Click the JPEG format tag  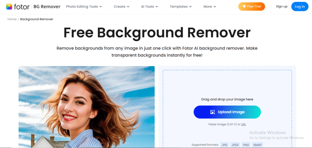(236, 145)
